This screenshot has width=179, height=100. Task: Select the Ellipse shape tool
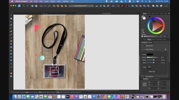point(11,57)
